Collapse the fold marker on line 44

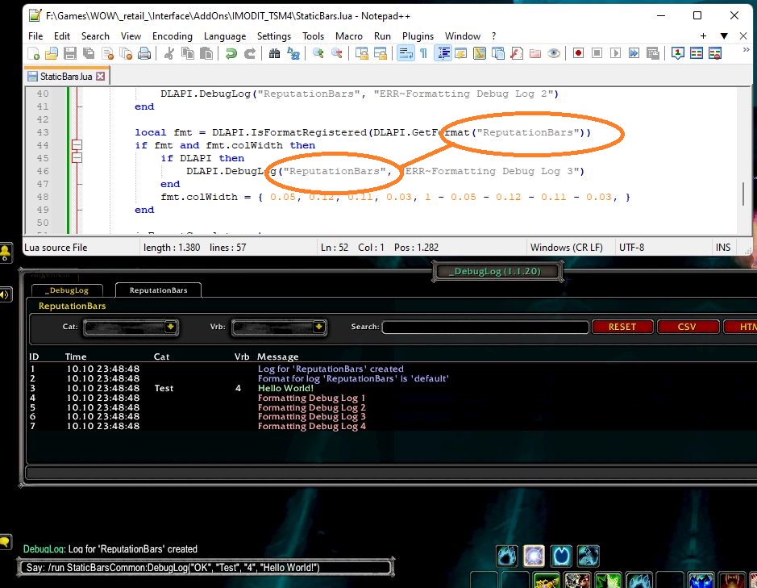77,145
